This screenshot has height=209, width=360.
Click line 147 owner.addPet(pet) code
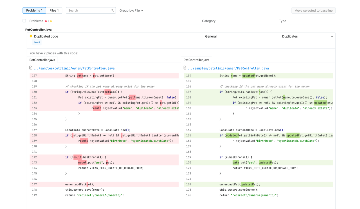pos(80,184)
